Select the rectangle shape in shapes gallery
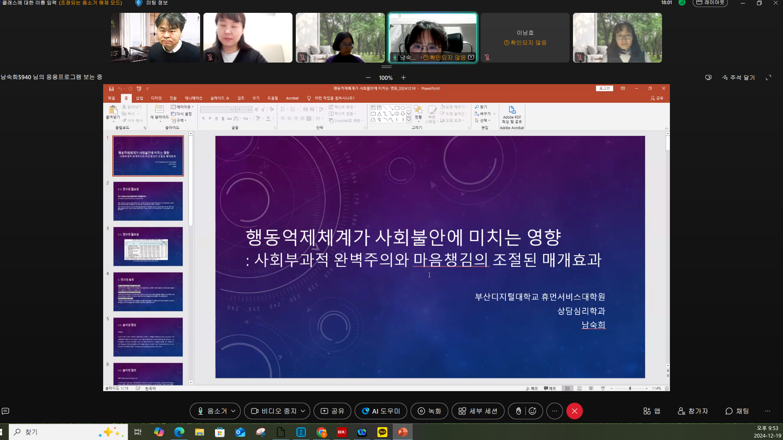 click(396, 108)
